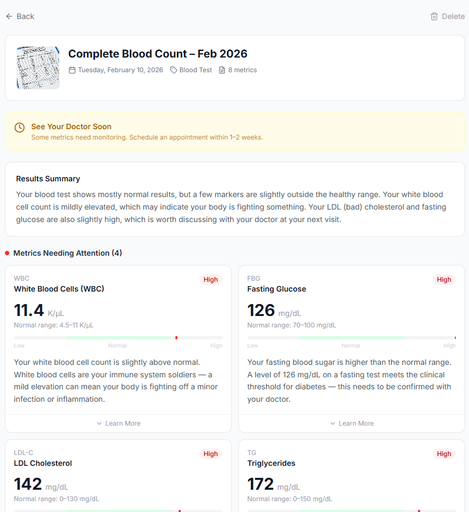Click the clock icon in the doctor alert

20,128
